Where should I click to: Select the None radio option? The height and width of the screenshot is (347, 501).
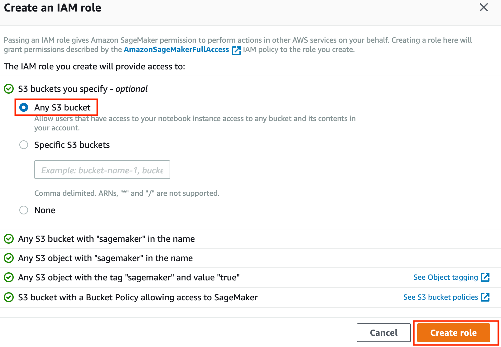24,210
